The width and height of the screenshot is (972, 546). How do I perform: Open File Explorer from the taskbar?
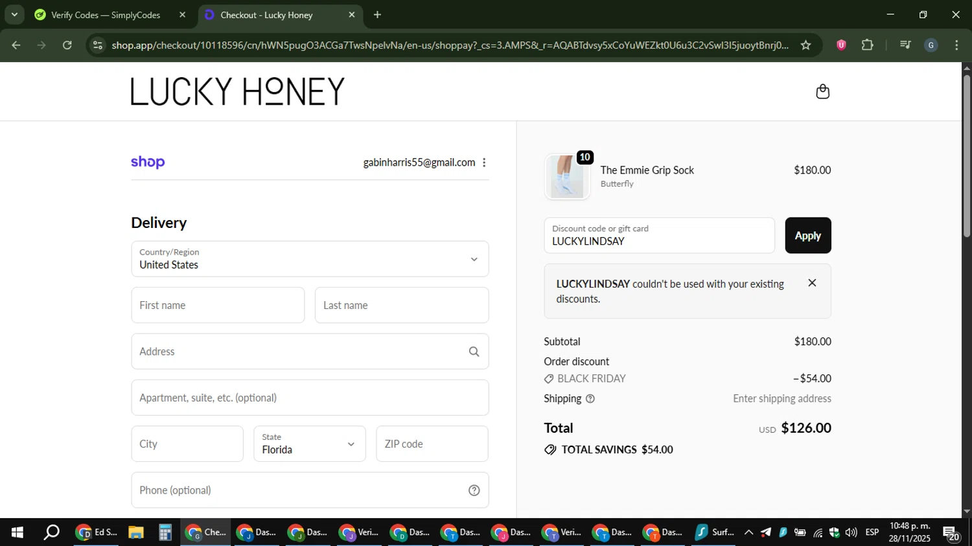(135, 532)
